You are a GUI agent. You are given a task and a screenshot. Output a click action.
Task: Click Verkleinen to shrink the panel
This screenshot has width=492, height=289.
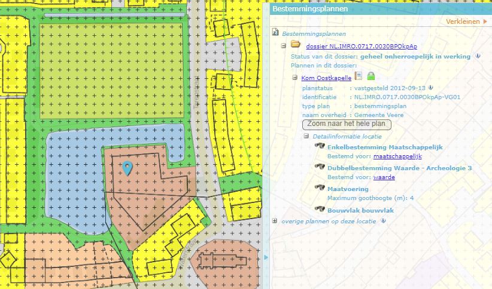[466, 21]
